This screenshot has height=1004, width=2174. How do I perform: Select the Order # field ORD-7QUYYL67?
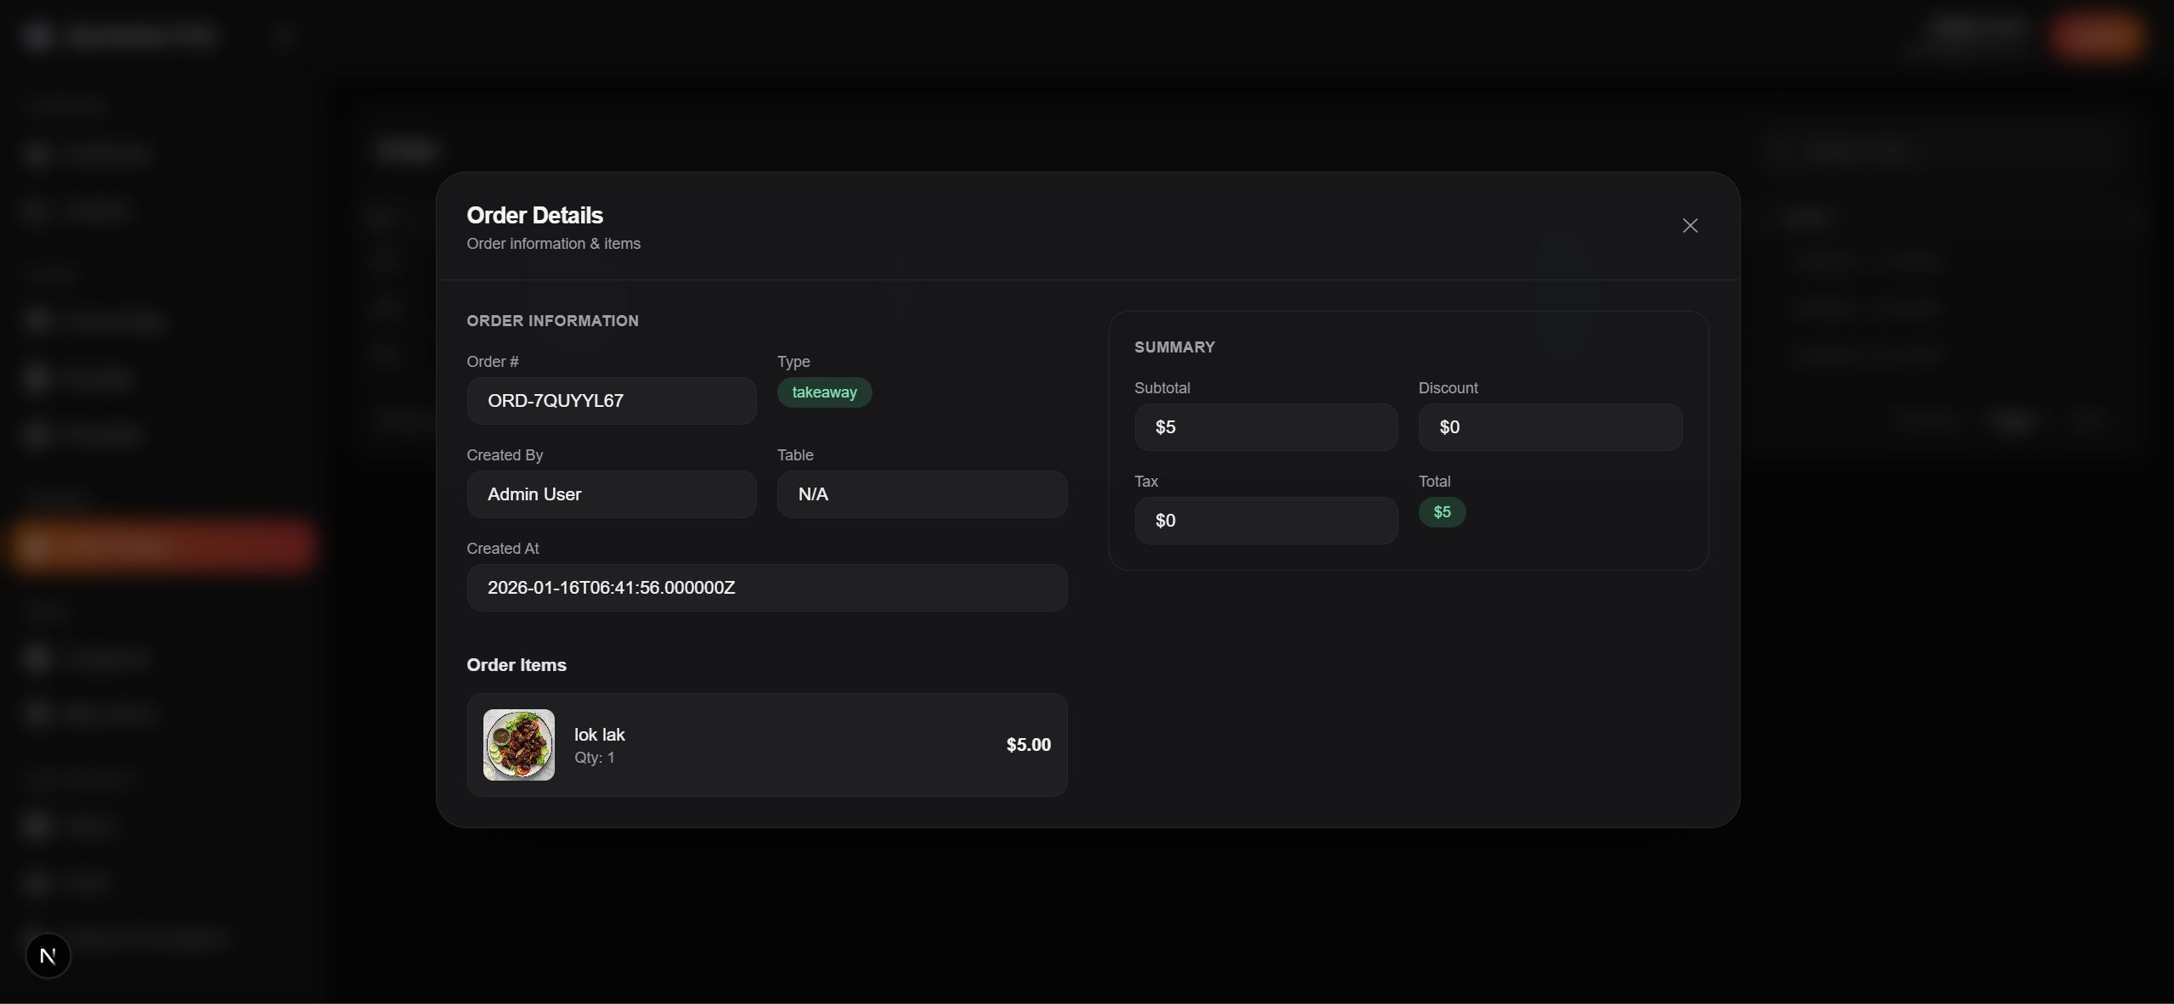611,401
